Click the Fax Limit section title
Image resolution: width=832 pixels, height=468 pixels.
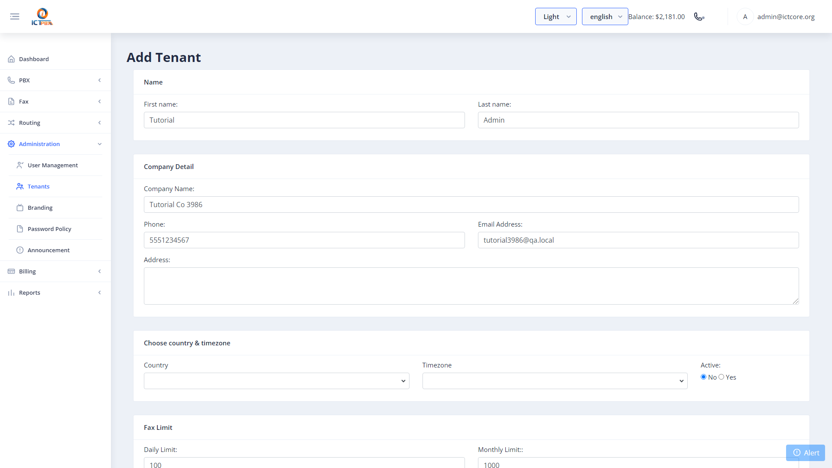(x=158, y=427)
